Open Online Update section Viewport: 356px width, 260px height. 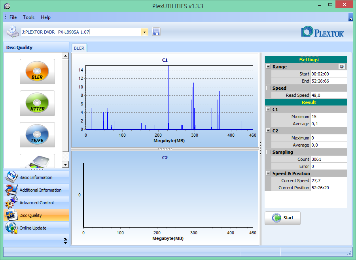click(36, 228)
